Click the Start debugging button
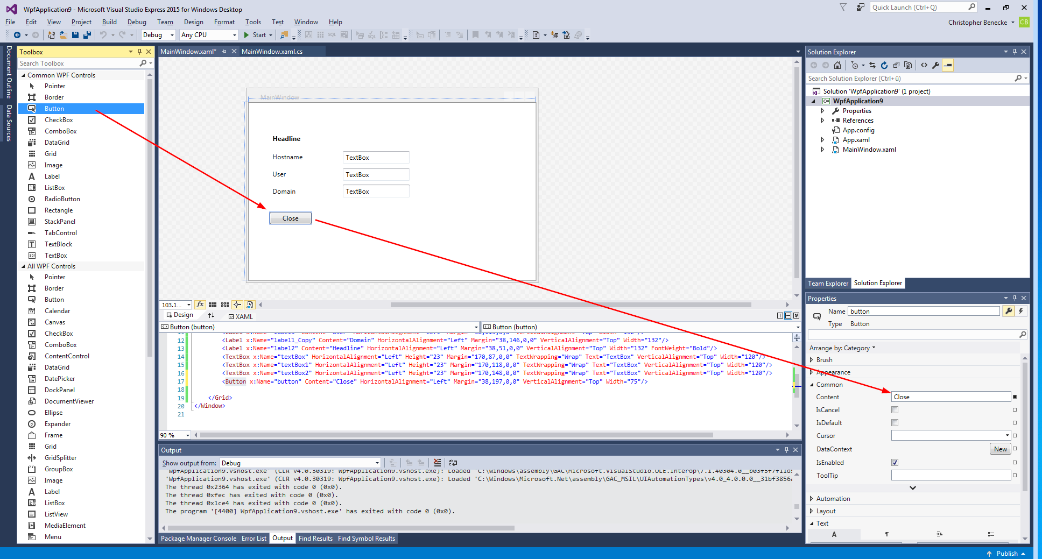The height and width of the screenshot is (559, 1042). (x=255, y=35)
